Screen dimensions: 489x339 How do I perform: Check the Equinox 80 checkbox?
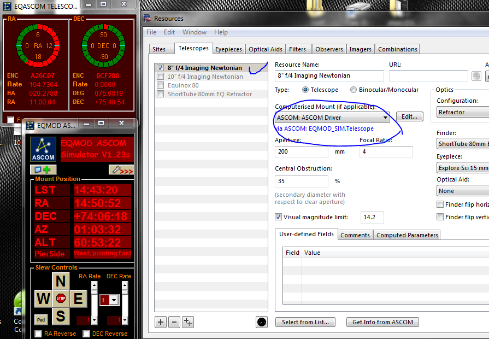[160, 85]
